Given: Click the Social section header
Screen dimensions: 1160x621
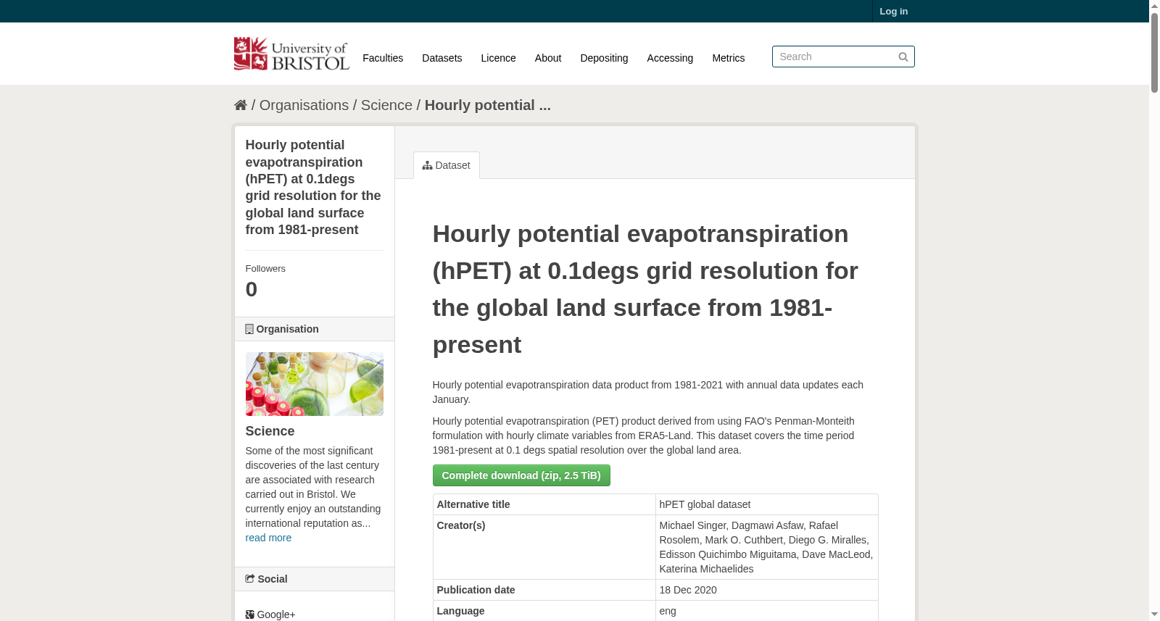Looking at the screenshot, I should click(315, 579).
